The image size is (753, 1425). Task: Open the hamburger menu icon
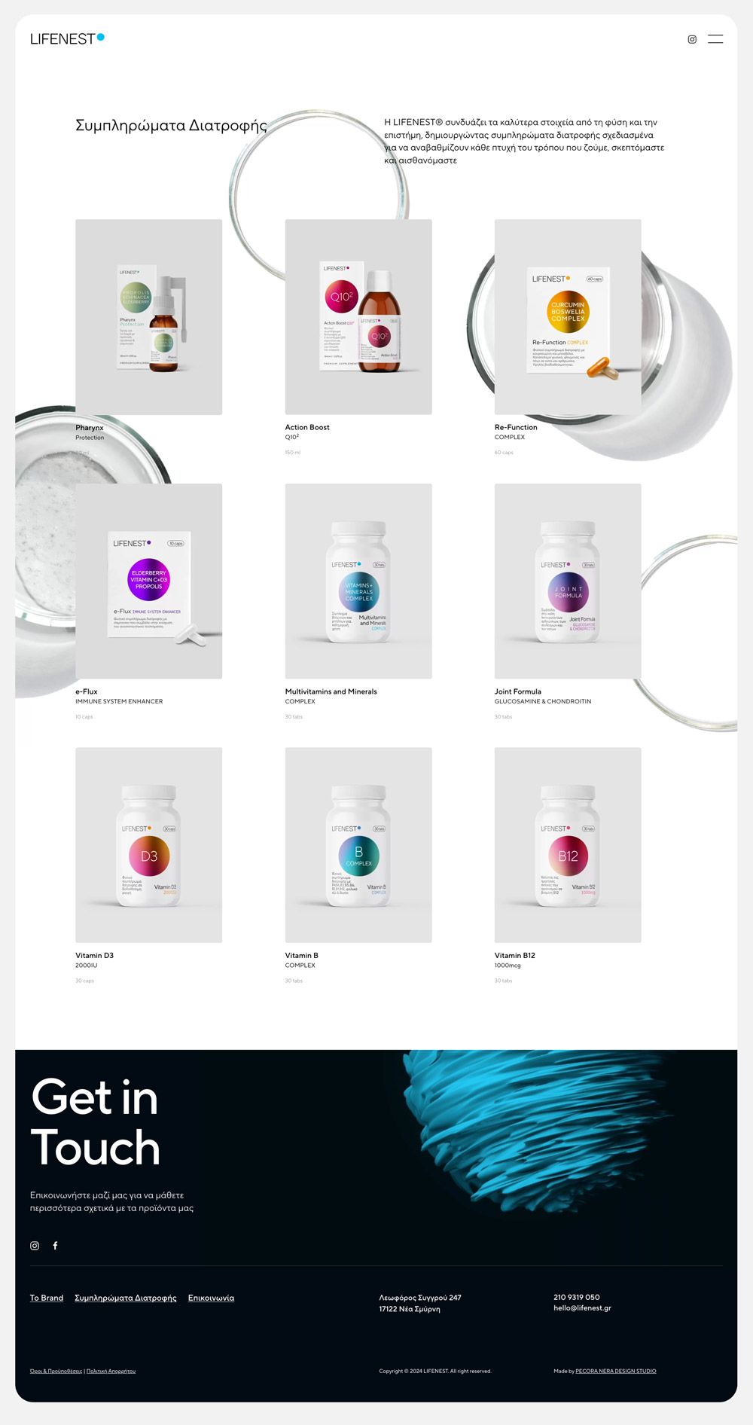coord(715,39)
